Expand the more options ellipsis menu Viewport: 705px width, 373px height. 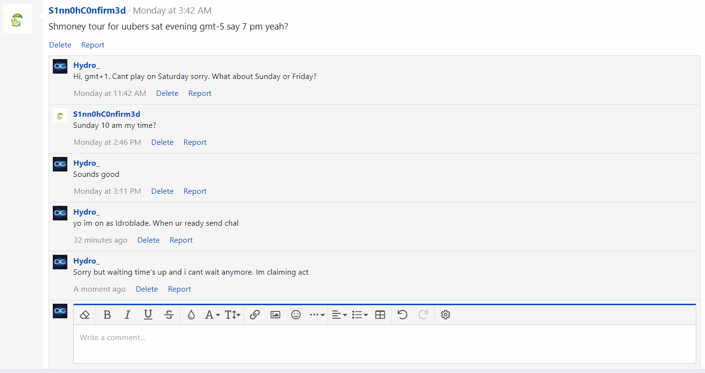pos(317,315)
